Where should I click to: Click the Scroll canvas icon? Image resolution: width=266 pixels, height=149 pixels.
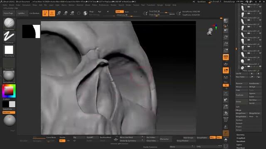coord(226,31)
